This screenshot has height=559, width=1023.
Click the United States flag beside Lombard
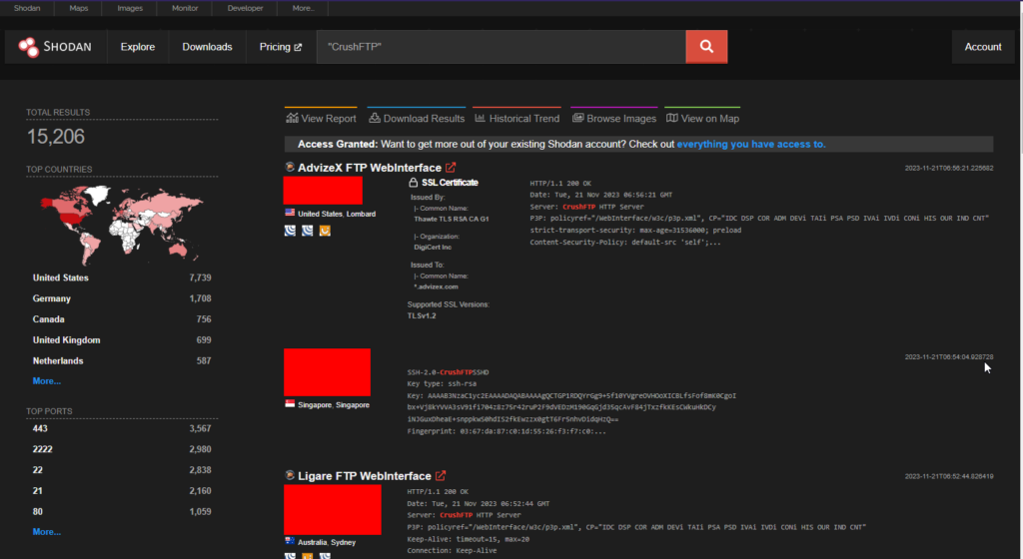290,213
